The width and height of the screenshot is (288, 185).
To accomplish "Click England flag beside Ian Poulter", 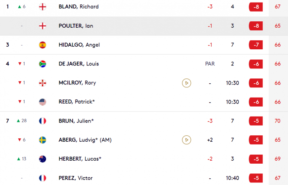I will coord(42,26).
